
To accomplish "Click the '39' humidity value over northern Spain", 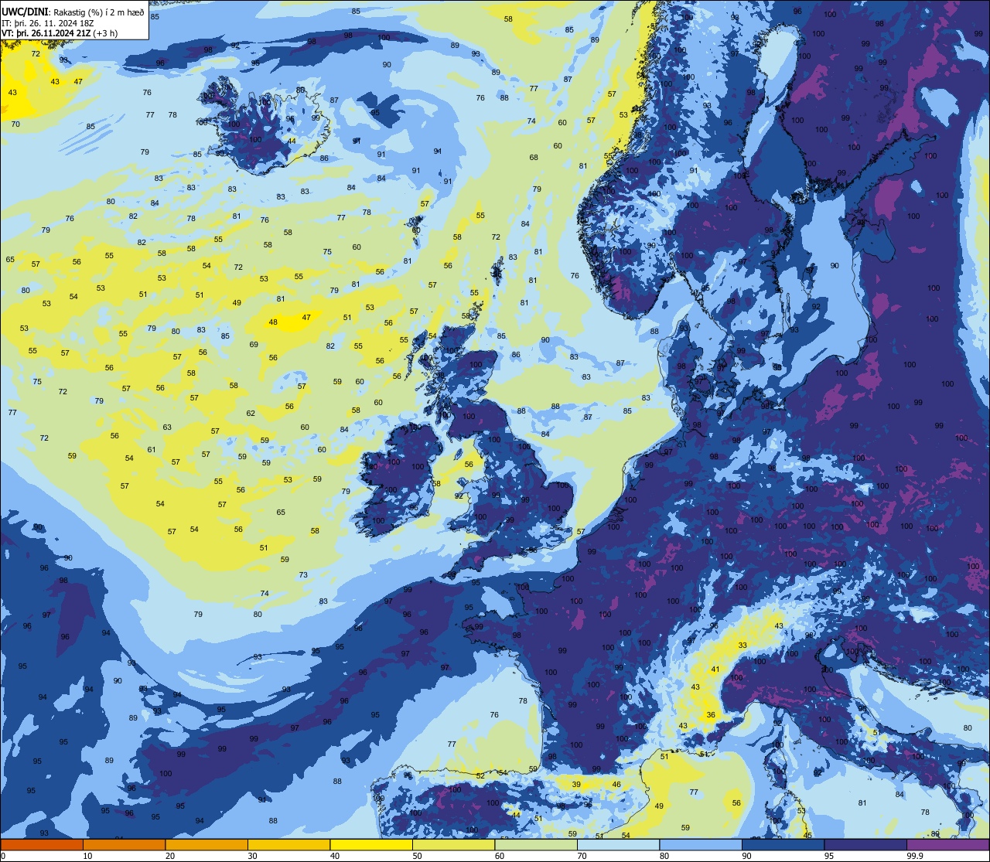I will [576, 785].
